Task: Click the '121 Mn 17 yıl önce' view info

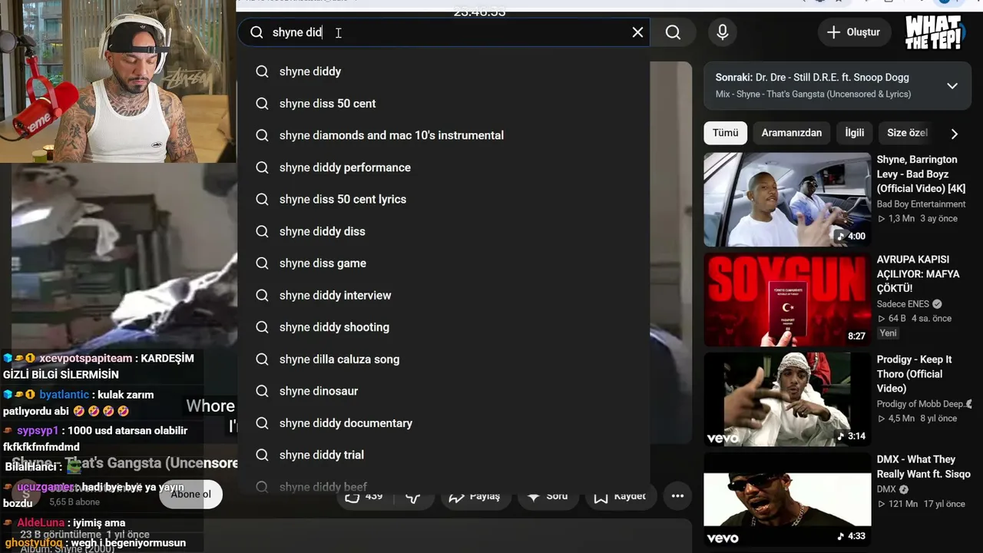Action: pyautogui.click(x=921, y=505)
